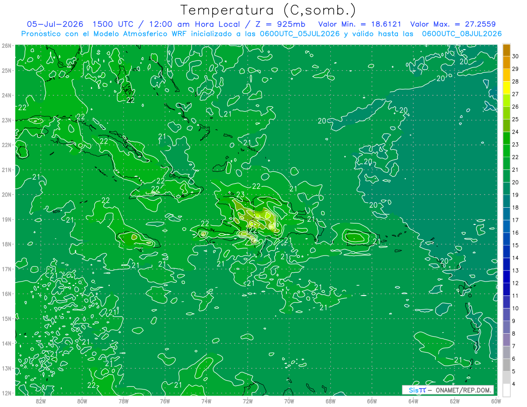Viewport: 527px width, 407px height.
Task: Click latitude label "24N"
Action: tap(6, 95)
